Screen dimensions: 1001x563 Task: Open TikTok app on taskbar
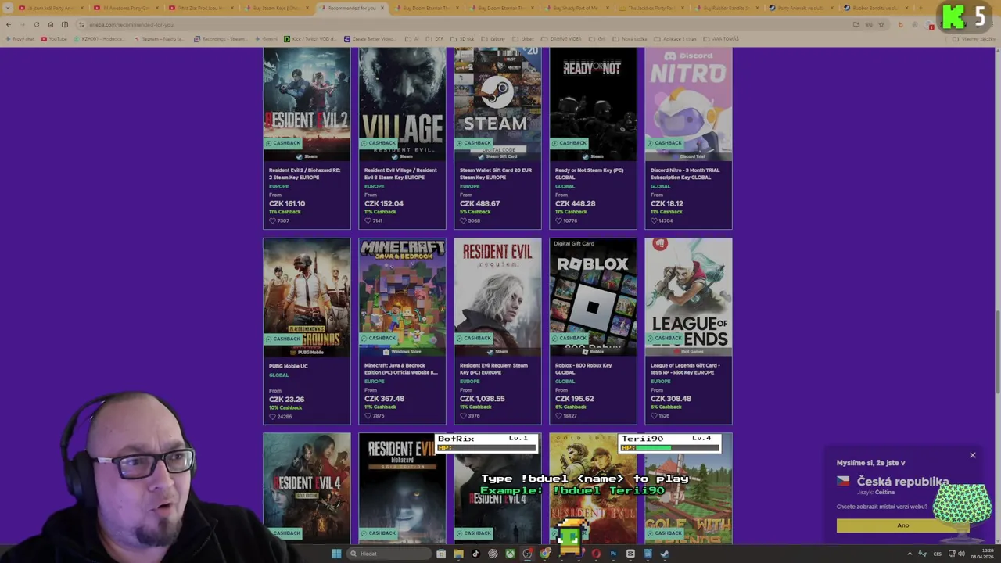pos(475,554)
